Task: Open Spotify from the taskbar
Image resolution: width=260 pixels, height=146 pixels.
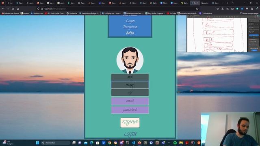Action: tap(175, 143)
